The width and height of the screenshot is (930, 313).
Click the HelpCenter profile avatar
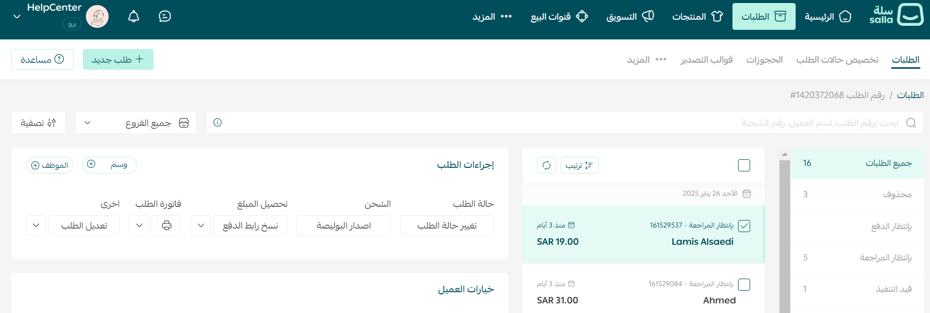[x=97, y=17]
